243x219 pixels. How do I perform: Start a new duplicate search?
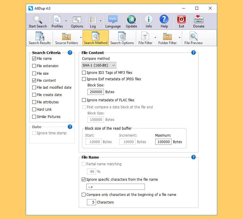pyautogui.click(x=37, y=21)
